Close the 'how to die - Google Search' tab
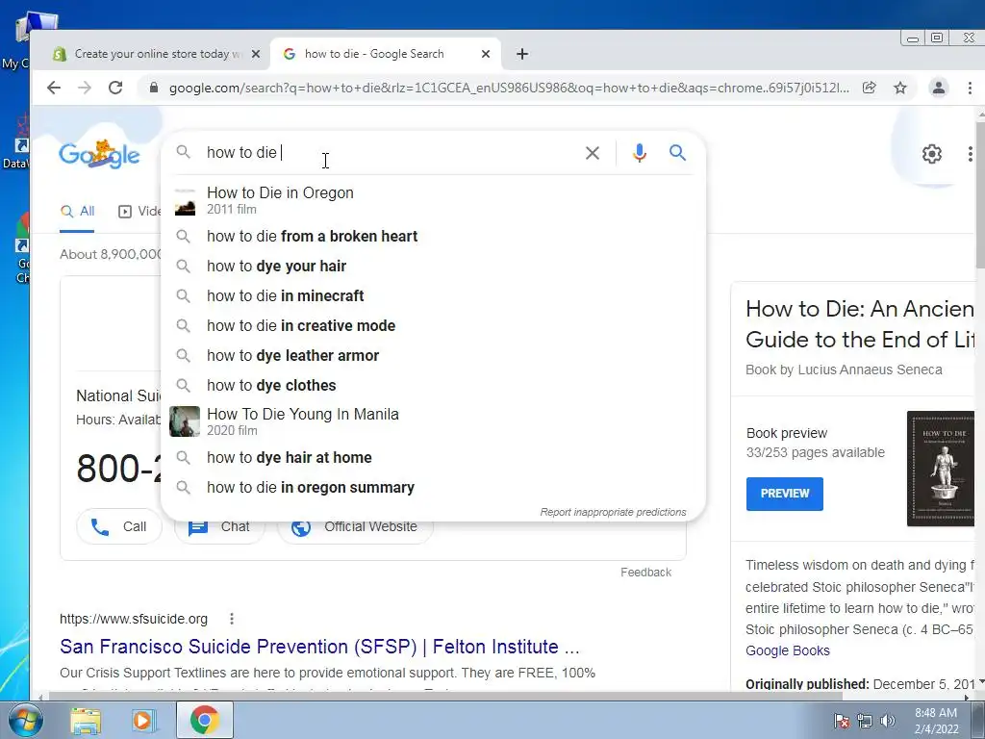 pyautogui.click(x=486, y=54)
